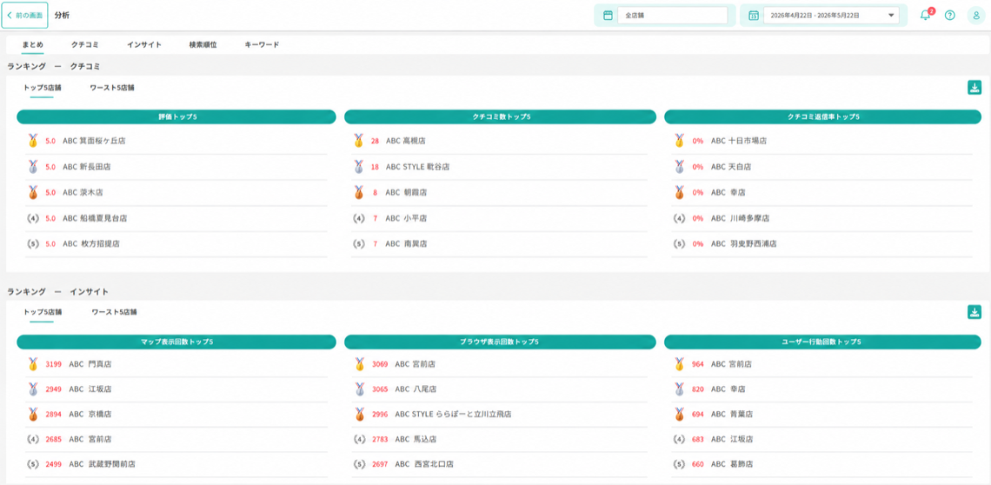This screenshot has width=991, height=485.
Task: Select ABC 幸店 with 820 actions
Action: 728,389
